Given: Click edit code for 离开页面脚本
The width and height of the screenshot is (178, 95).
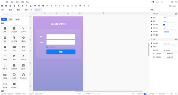Looking at the screenshot, I should [x=170, y=57].
